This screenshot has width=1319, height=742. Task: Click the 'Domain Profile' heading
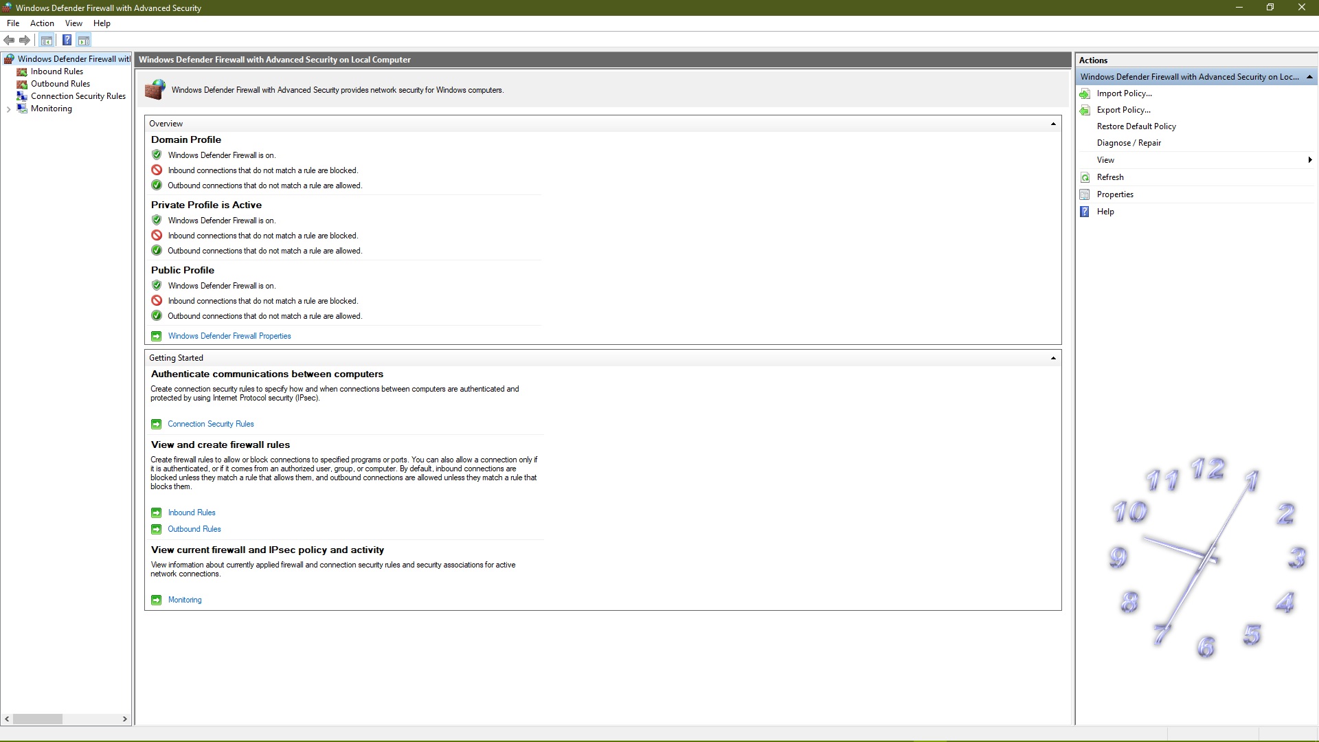pyautogui.click(x=186, y=139)
